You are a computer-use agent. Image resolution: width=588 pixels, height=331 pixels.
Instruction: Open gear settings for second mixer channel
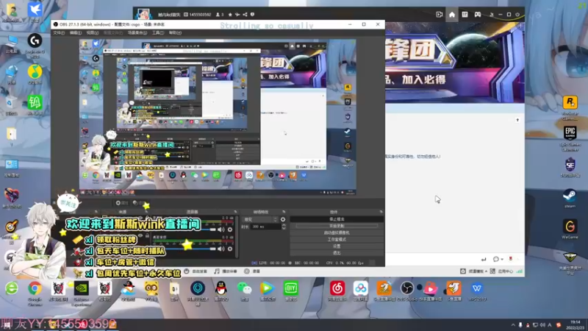click(230, 249)
